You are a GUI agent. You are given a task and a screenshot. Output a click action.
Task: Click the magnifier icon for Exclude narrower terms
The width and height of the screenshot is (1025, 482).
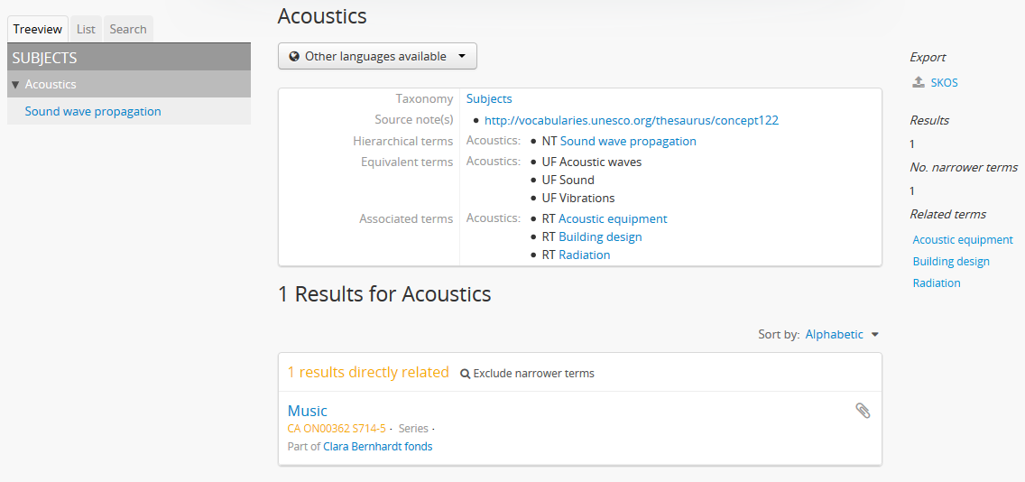tap(466, 374)
